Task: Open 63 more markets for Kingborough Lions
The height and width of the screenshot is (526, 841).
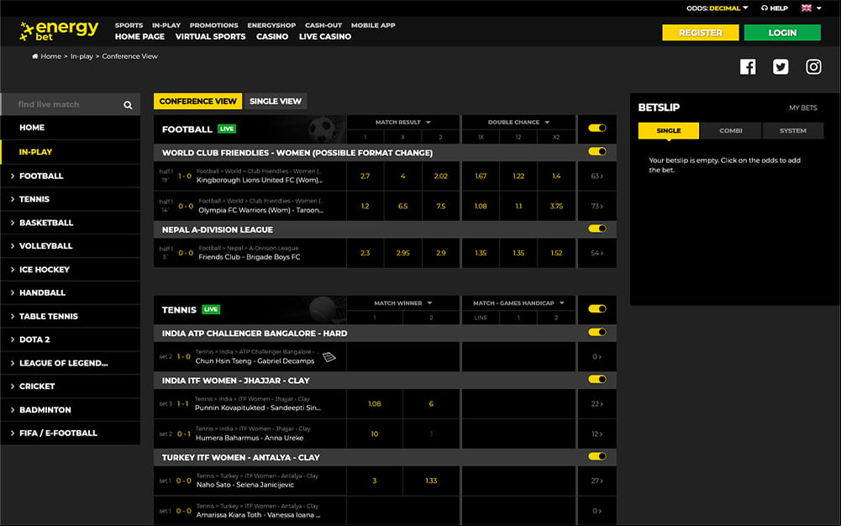Action: [x=597, y=176]
